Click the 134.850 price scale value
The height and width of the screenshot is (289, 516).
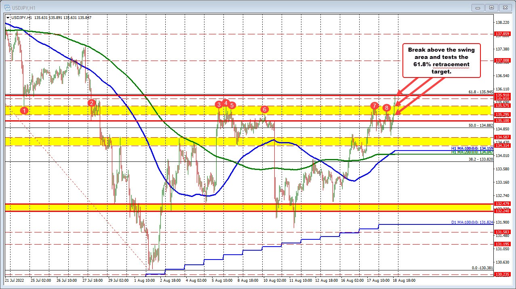[503, 129]
